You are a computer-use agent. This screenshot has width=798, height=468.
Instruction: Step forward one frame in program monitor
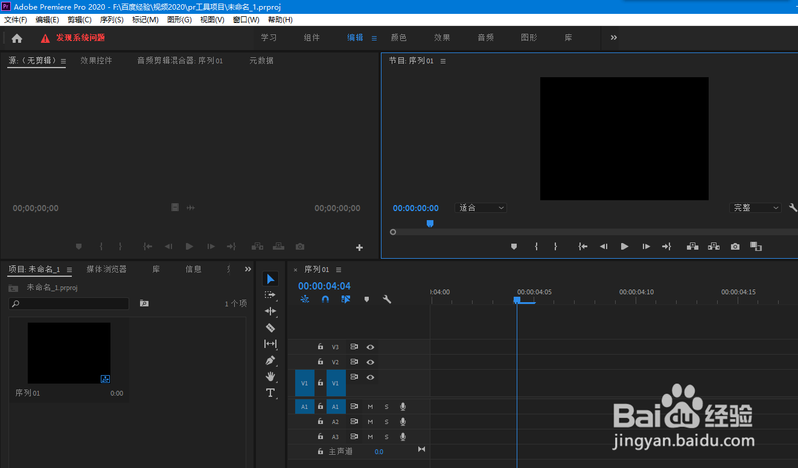tap(646, 247)
